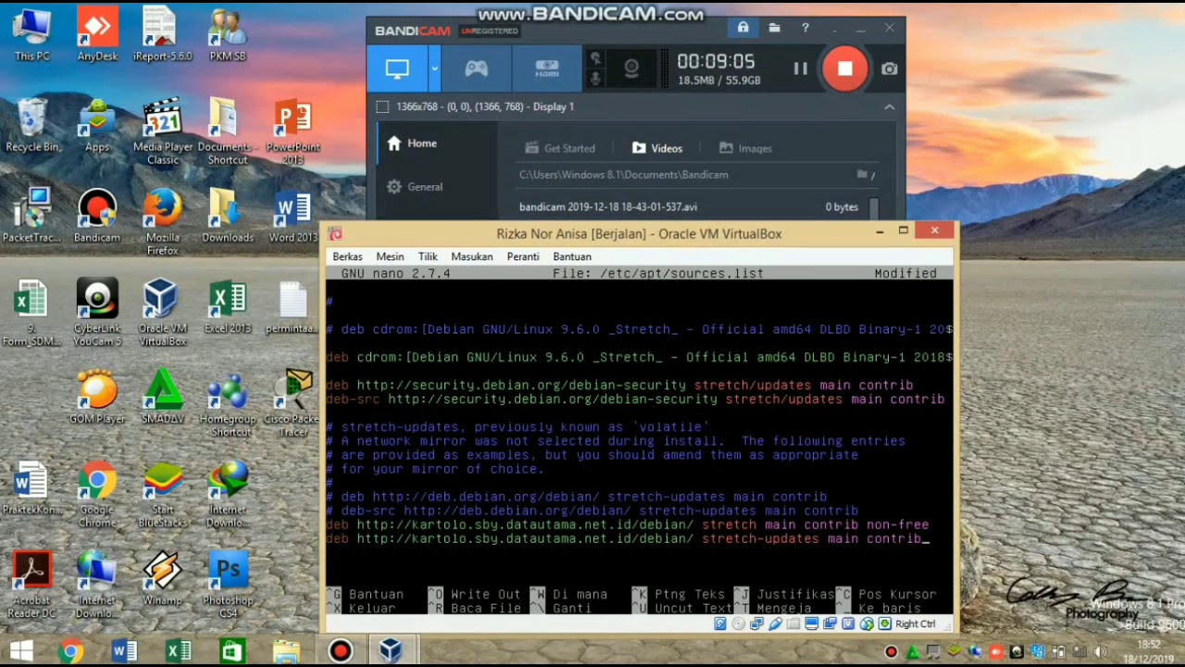Screen dimensions: 1185x667
Task: Click VirtualBox keyboard capture arrow indicator
Action: (885, 624)
